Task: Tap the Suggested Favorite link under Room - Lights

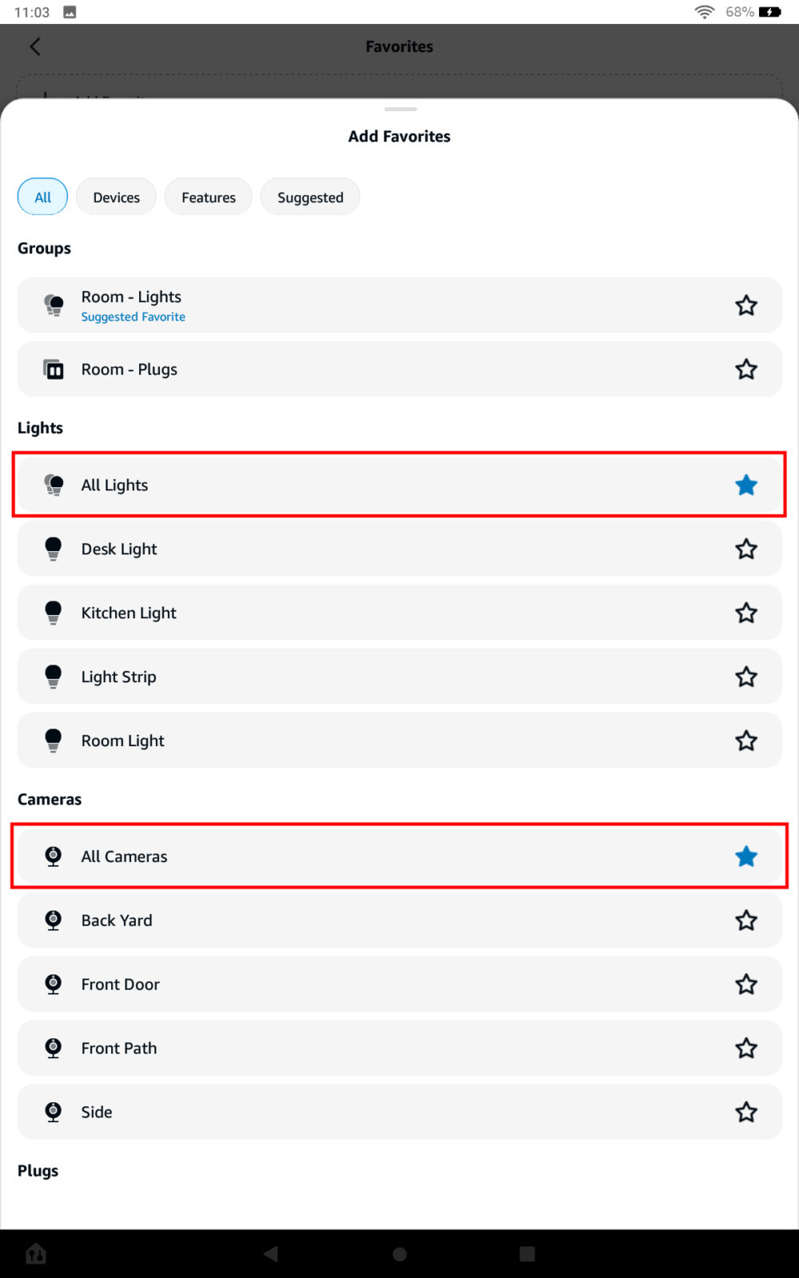Action: [x=133, y=316]
